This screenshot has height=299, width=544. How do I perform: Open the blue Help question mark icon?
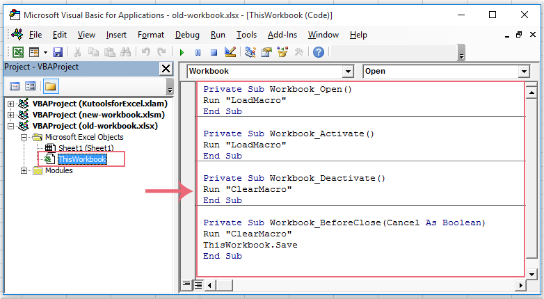[319, 52]
